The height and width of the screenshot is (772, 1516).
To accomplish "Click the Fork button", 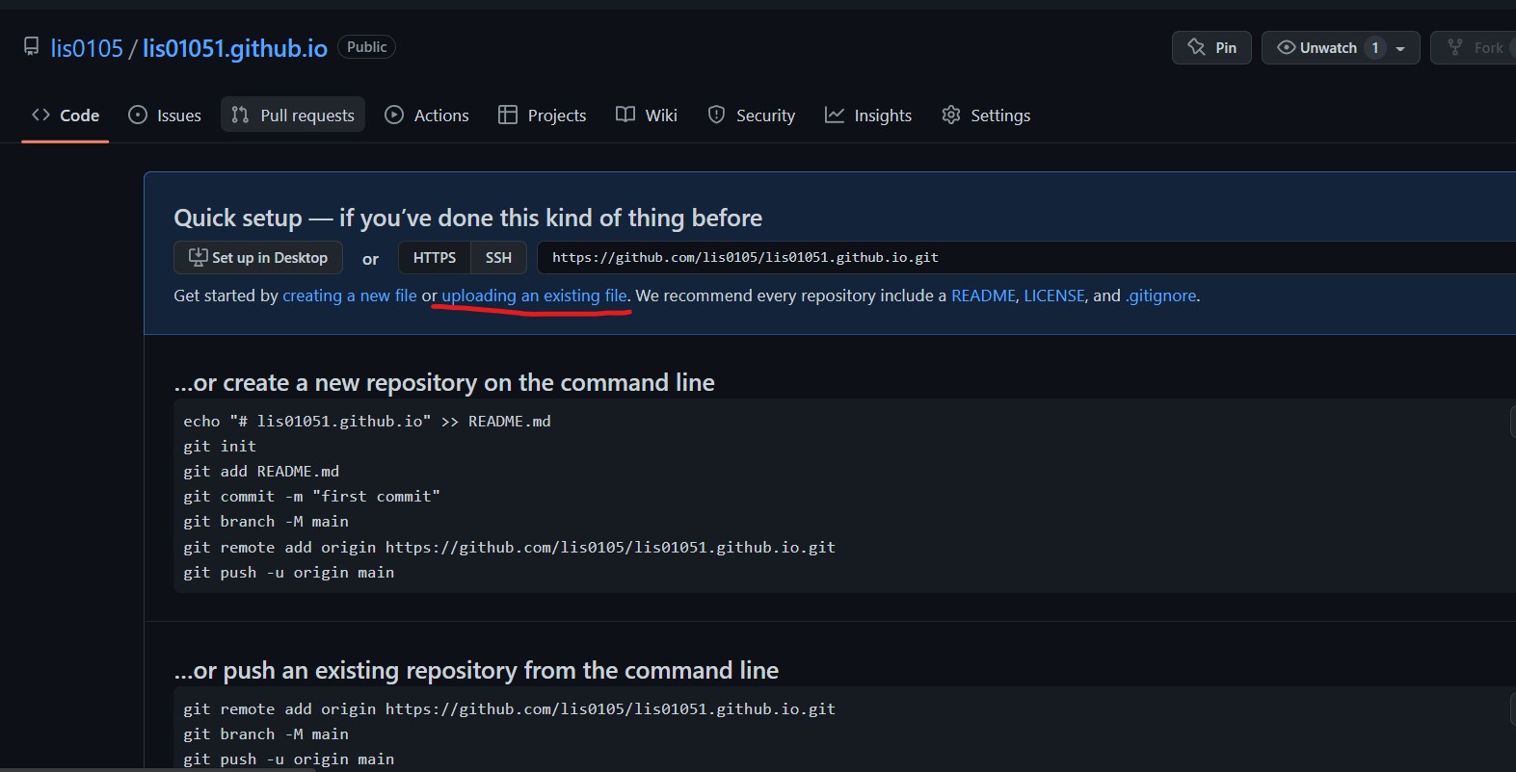I will pos(1476,48).
